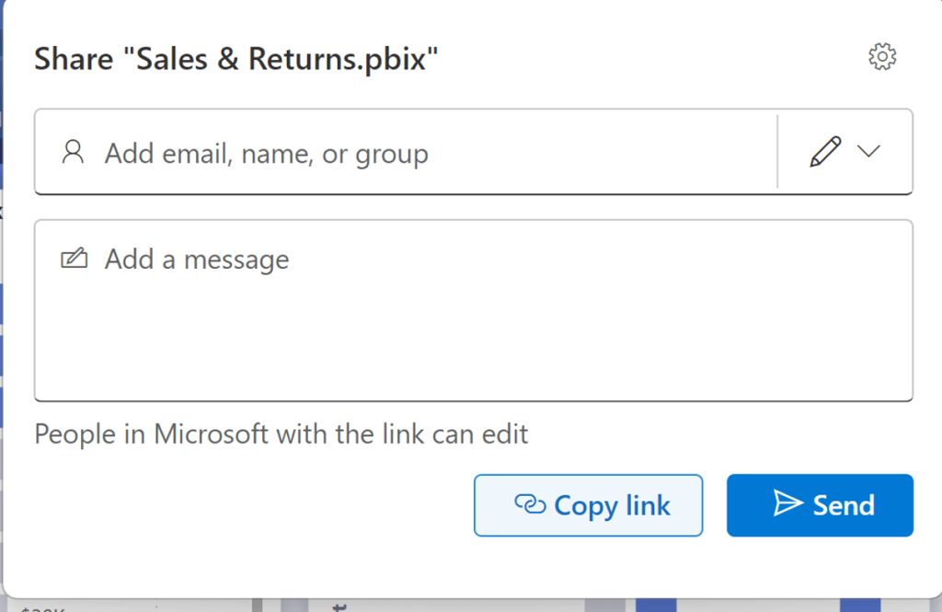Expand the permission chevron beside the pencil

click(x=868, y=152)
